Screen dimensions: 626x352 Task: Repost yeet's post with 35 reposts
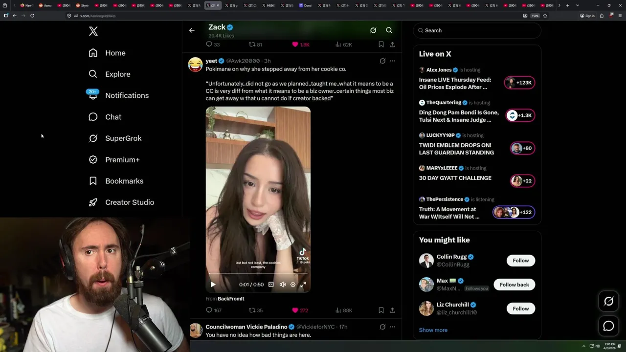(256, 310)
